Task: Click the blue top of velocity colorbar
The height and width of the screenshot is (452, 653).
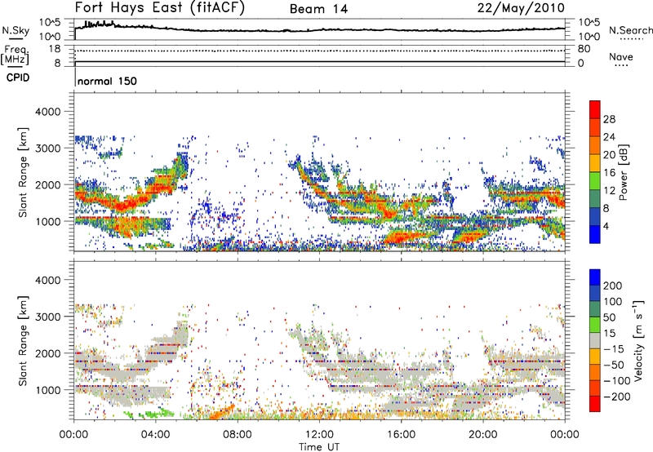Action: coord(595,277)
